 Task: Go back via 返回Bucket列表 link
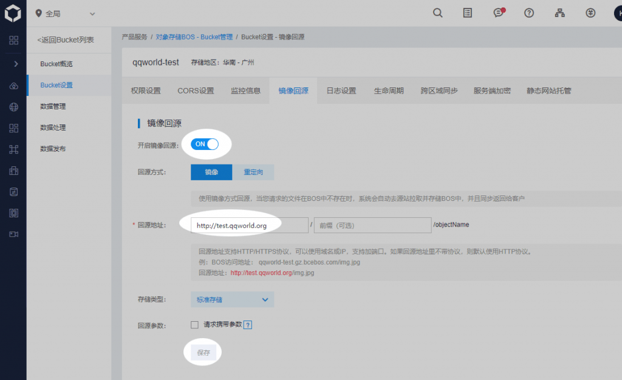(66, 40)
